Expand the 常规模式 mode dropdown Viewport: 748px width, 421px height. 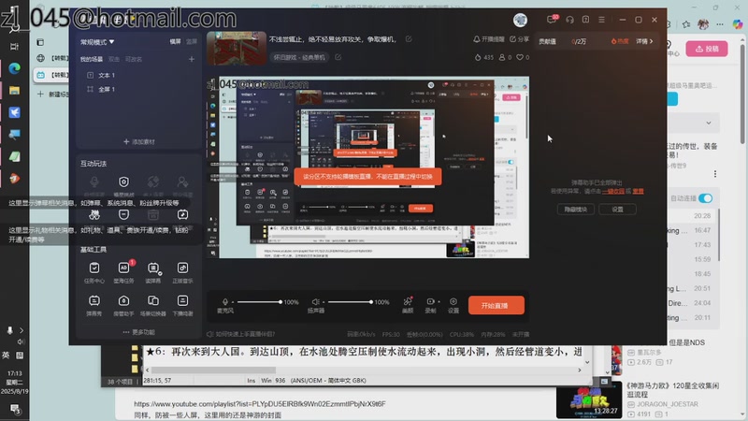click(x=97, y=42)
